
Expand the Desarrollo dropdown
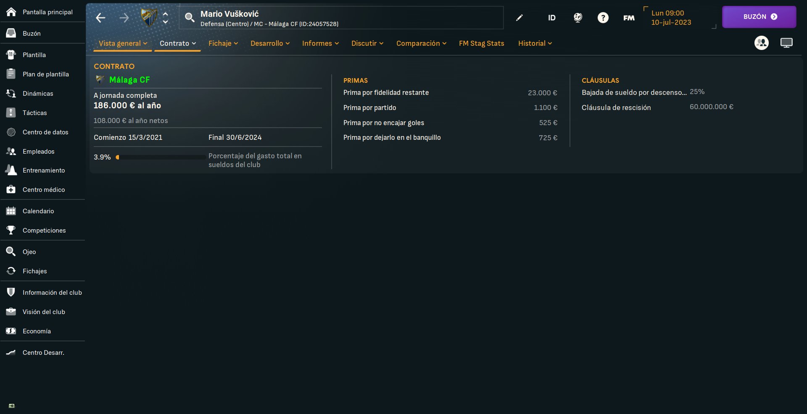tap(270, 43)
